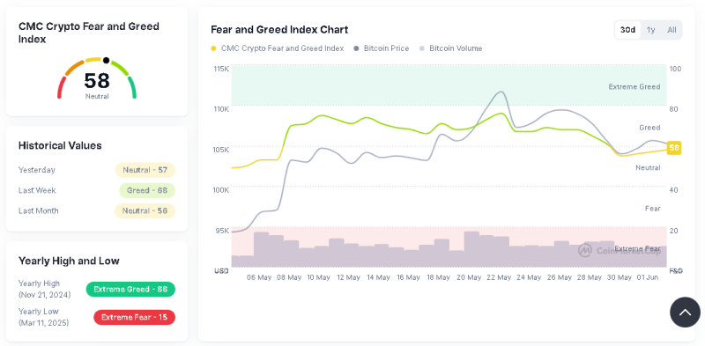Image resolution: width=705 pixels, height=346 pixels.
Task: Click the green Extreme Greed chart zone
Action: [449, 85]
